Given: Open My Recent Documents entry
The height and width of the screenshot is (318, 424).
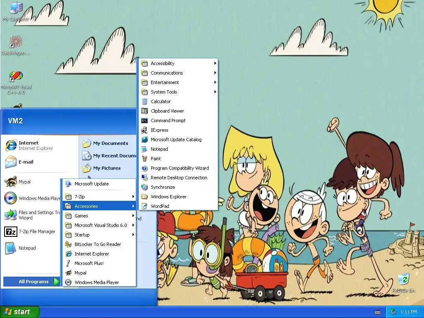Looking at the screenshot, I should pyautogui.click(x=109, y=156).
